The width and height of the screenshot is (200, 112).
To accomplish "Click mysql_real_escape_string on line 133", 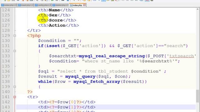I will (112, 56).
